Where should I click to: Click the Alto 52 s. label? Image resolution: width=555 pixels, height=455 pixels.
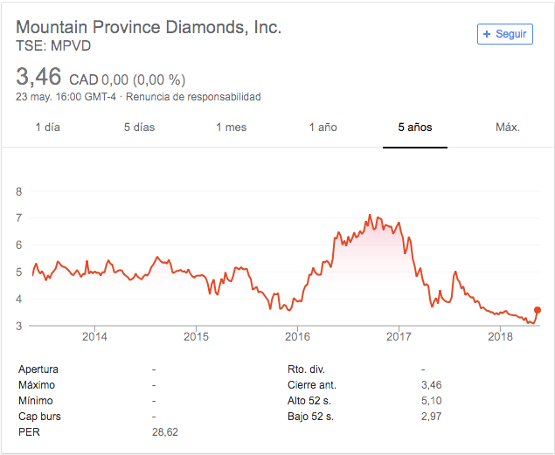309,401
